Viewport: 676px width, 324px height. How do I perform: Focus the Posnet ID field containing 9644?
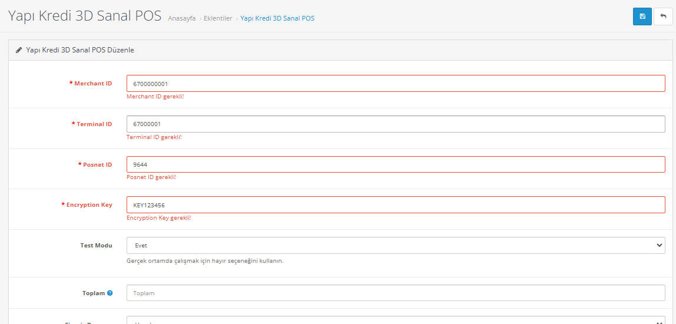tap(396, 164)
